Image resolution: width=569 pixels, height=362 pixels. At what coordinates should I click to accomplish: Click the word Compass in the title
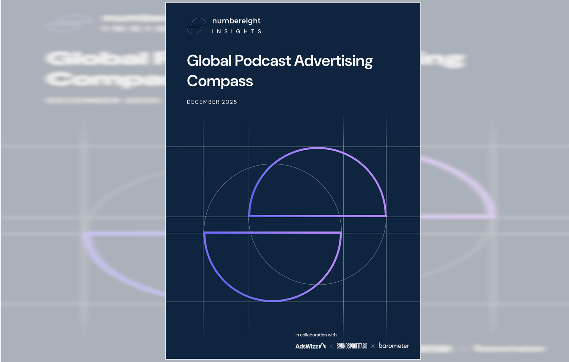pyautogui.click(x=220, y=81)
